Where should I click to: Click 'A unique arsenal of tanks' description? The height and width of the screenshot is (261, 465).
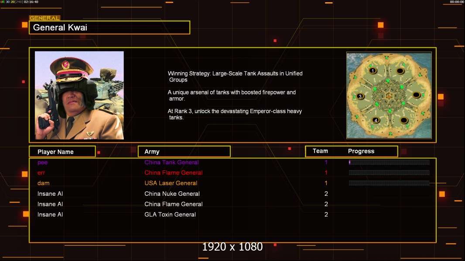[232, 95]
